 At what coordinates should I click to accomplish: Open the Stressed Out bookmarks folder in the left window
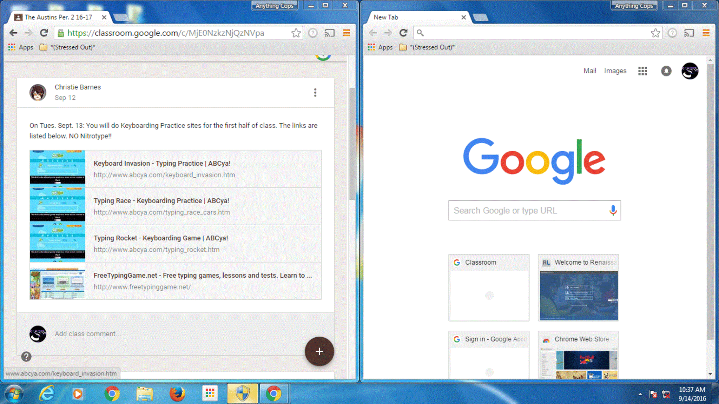68,47
